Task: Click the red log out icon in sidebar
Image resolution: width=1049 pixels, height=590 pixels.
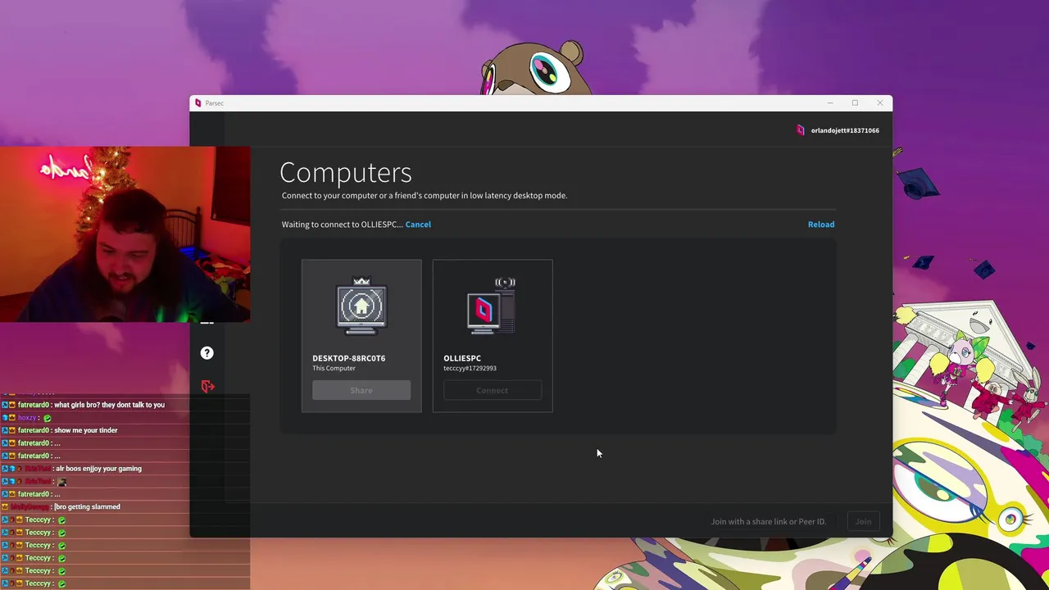Action: 207,386
